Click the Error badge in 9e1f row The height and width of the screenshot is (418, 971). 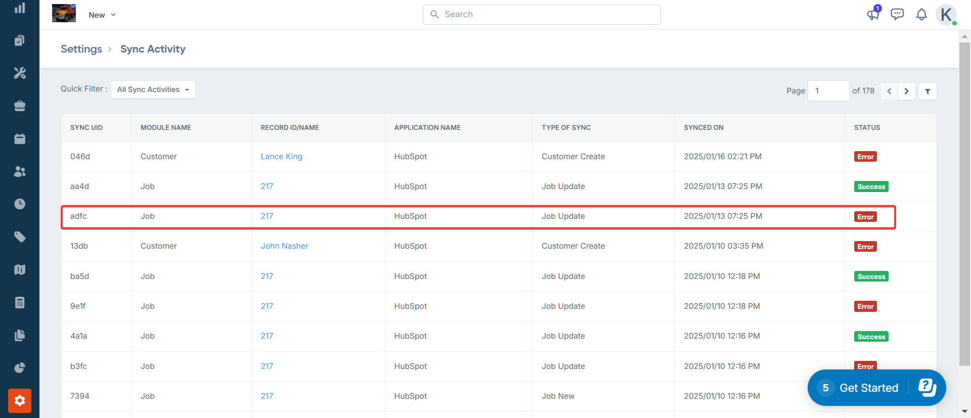tap(865, 306)
